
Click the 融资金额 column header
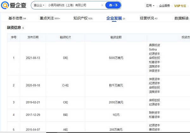(116, 37)
